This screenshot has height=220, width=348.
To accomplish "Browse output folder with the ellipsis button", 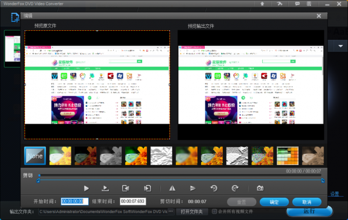I will pos(171,211).
